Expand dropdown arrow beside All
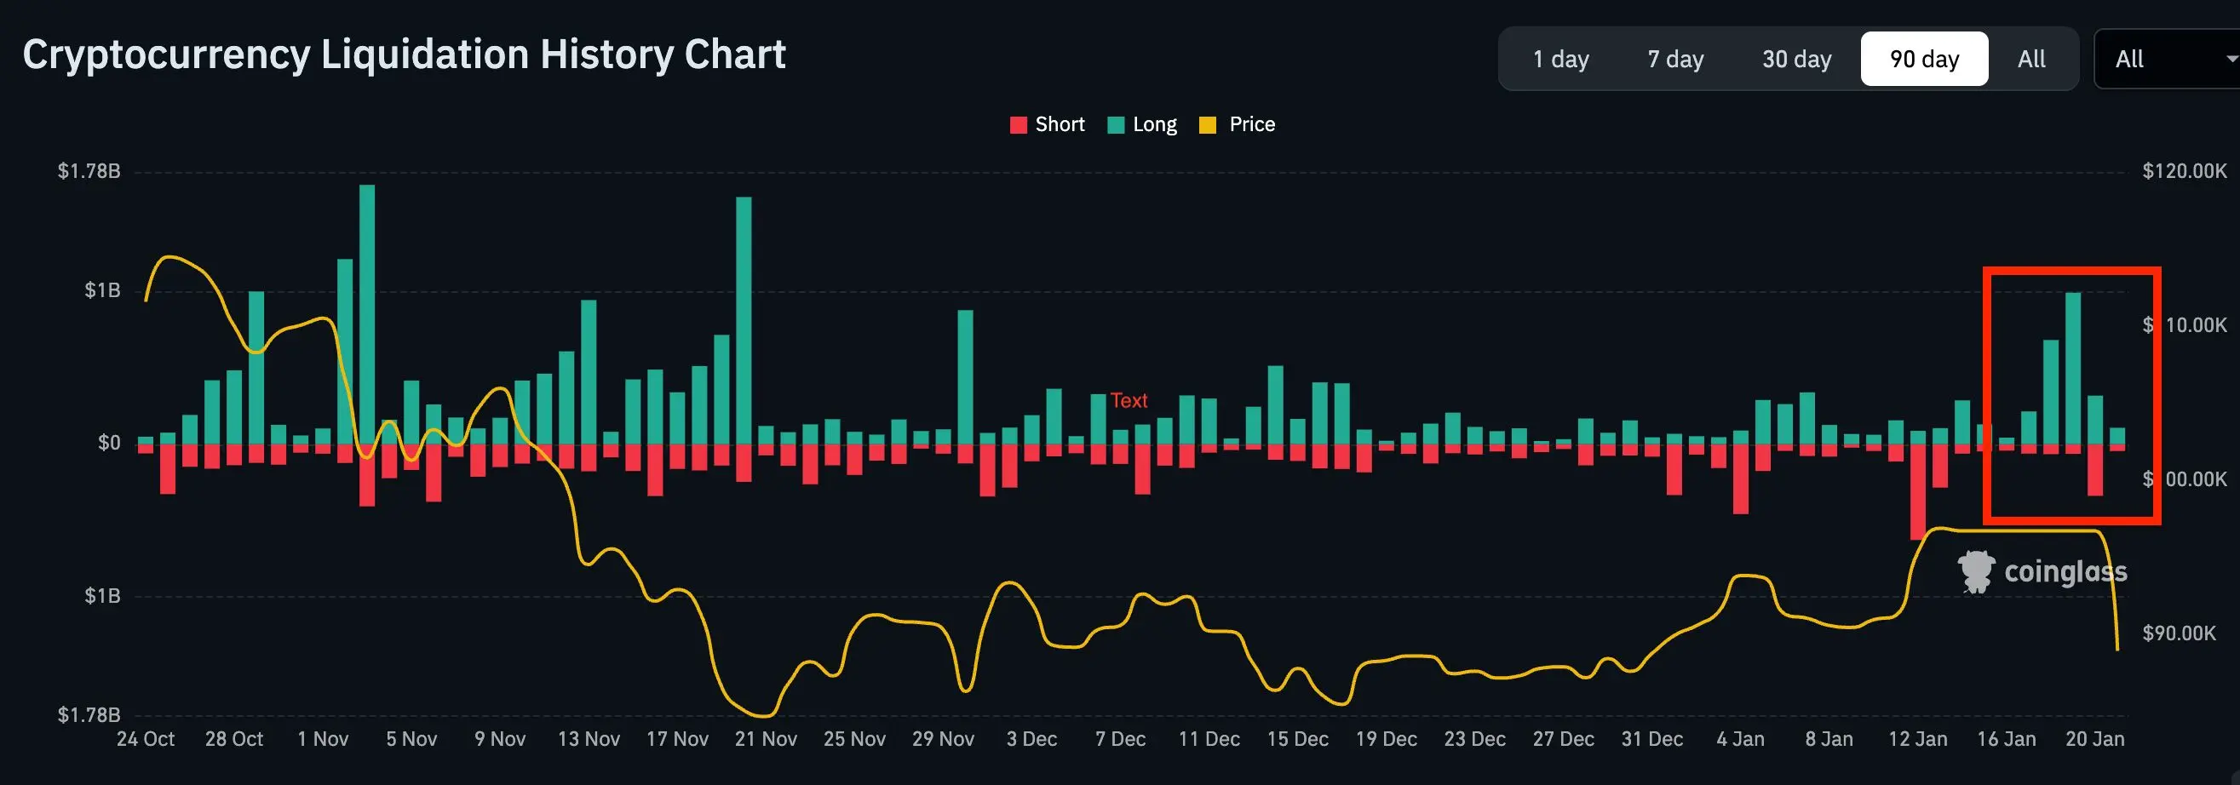 pos(2231,59)
